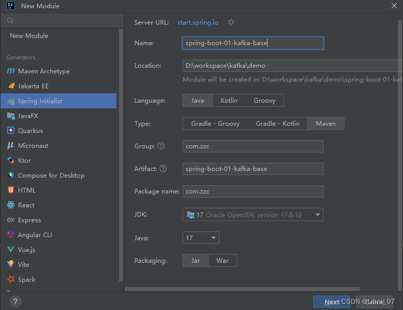Click the horizontal scrollbar at bottom
This screenshot has height=310, width=403.
[x=242, y=289]
